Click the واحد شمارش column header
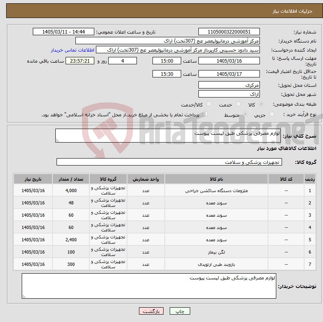 coord(146,179)
